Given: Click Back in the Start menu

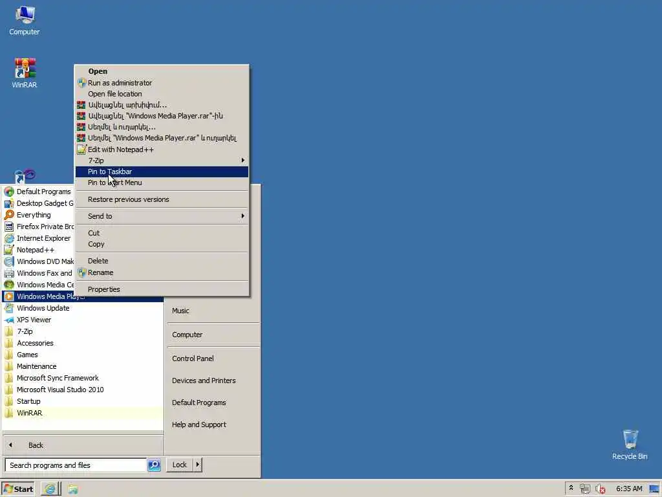Looking at the screenshot, I should point(83,445).
